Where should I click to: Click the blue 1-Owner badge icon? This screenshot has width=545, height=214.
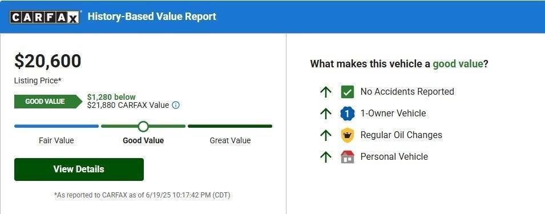347,113
